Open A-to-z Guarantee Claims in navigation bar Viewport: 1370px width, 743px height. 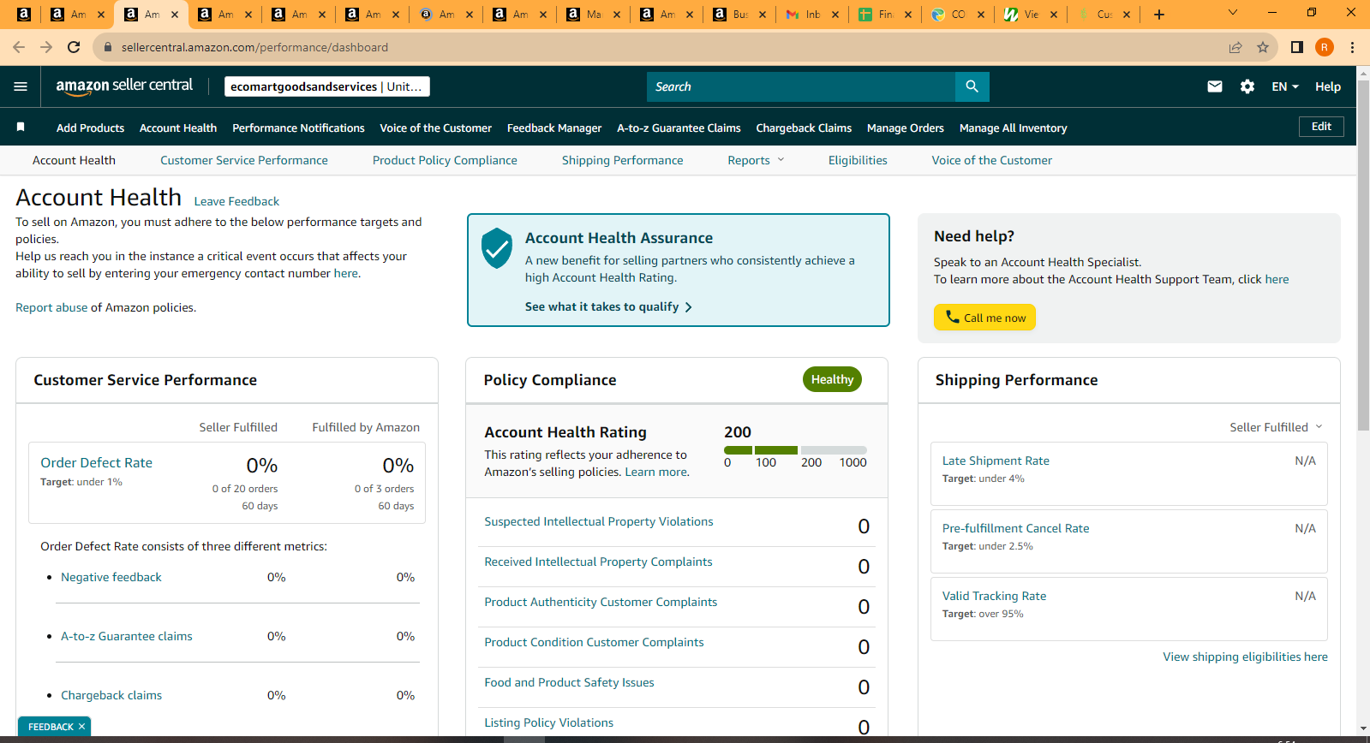pos(679,128)
